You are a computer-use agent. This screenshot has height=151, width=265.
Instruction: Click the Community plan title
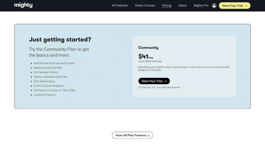(148, 48)
